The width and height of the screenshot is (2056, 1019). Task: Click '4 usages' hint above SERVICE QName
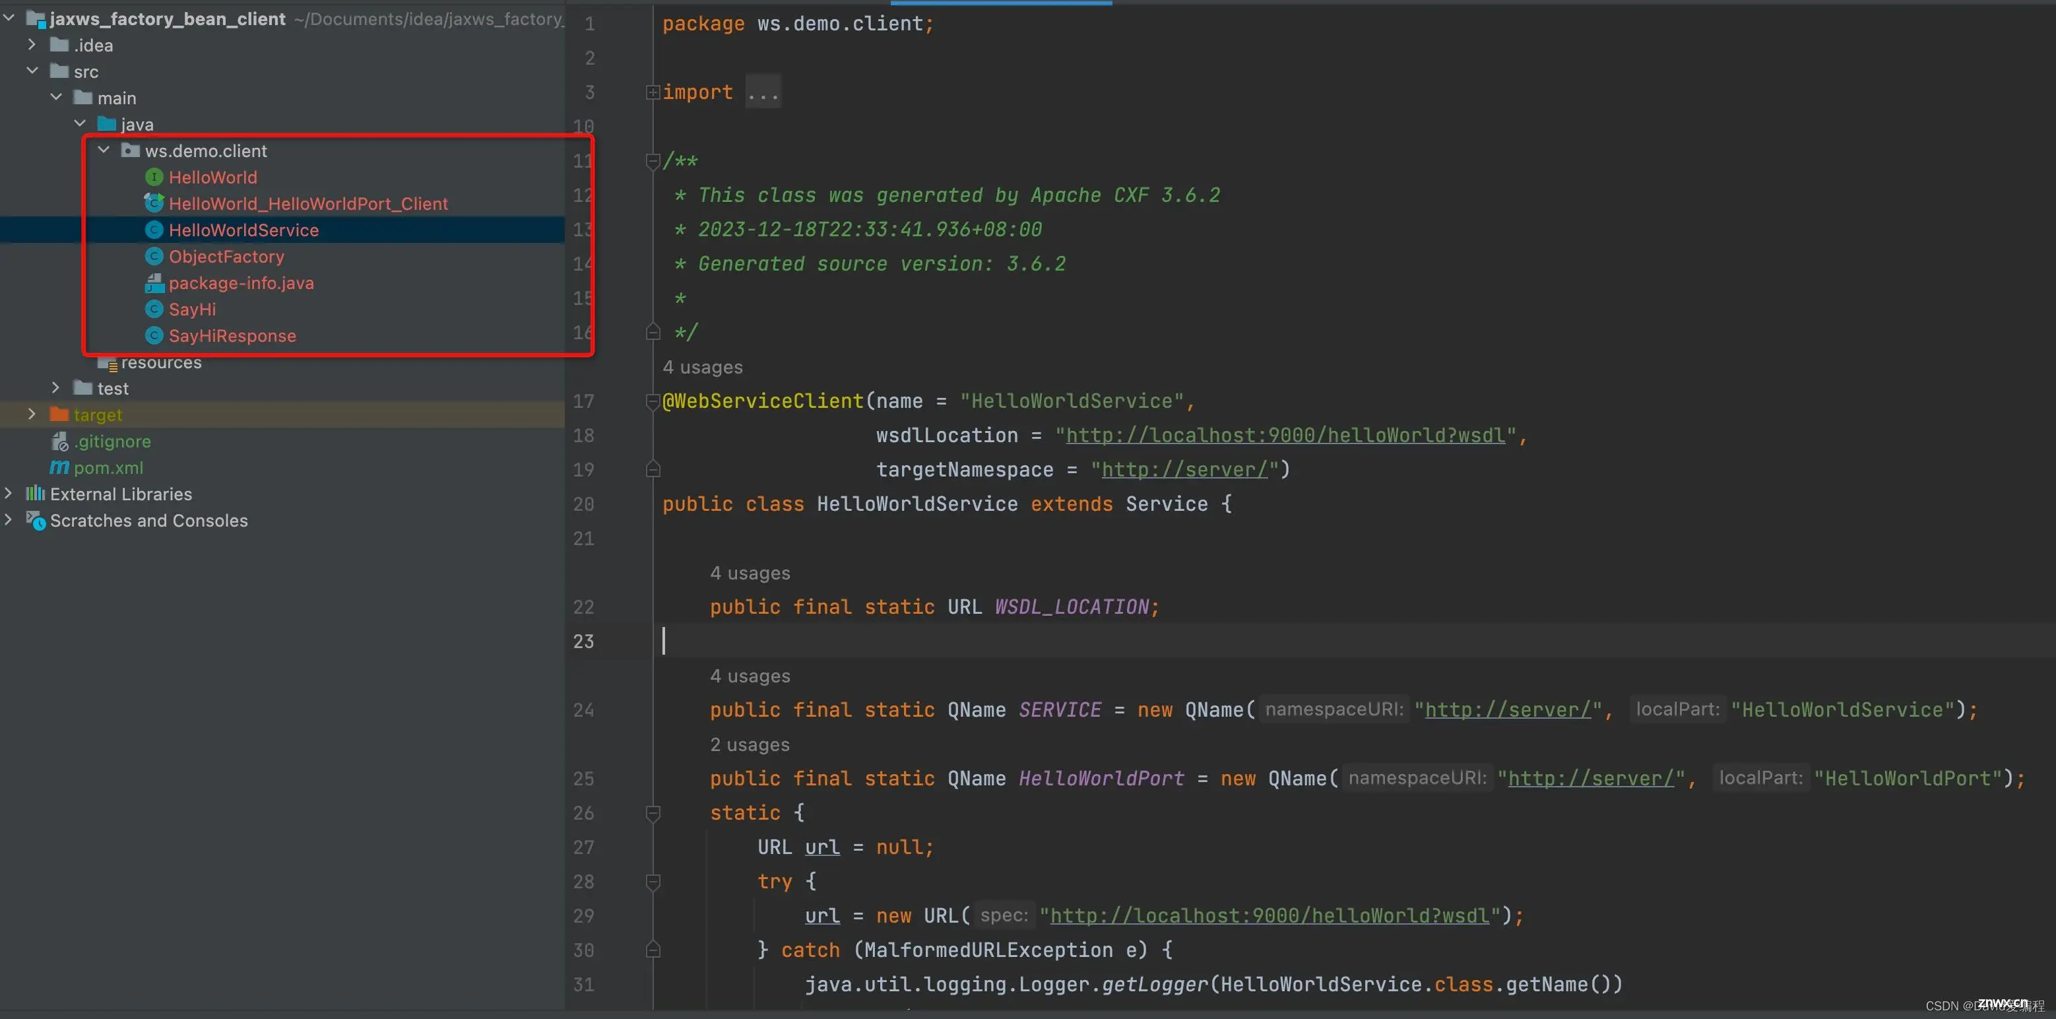tap(750, 676)
